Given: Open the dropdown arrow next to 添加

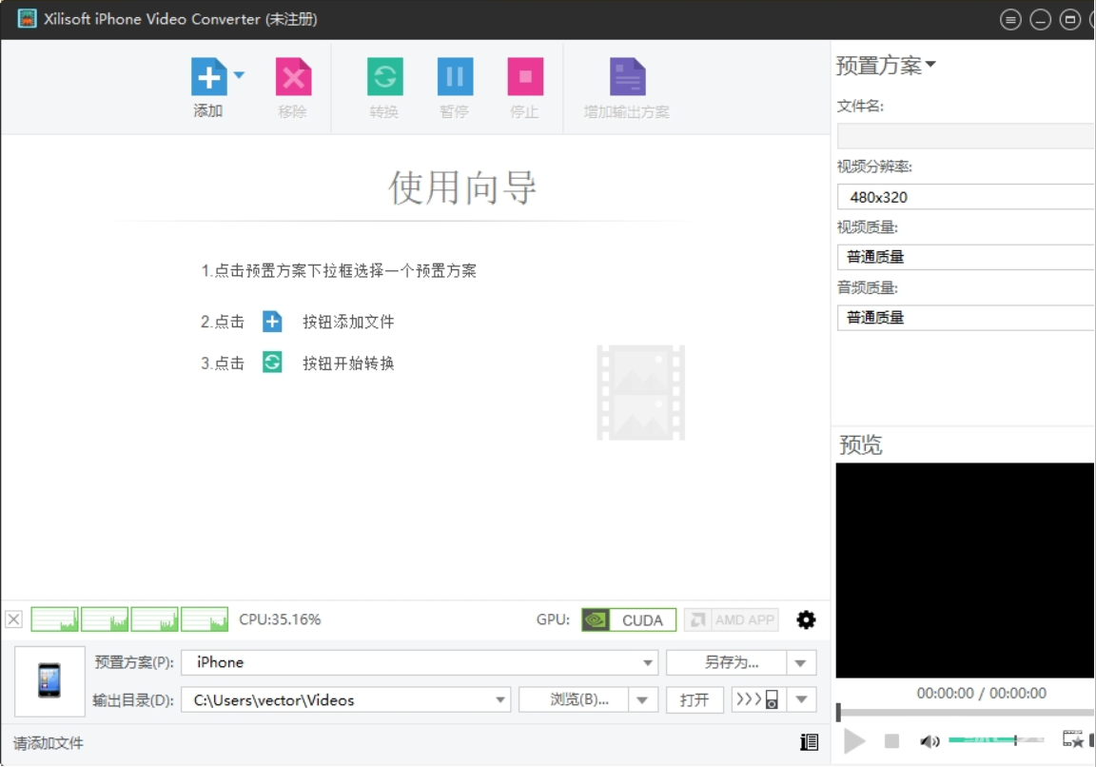Looking at the screenshot, I should pyautogui.click(x=239, y=75).
